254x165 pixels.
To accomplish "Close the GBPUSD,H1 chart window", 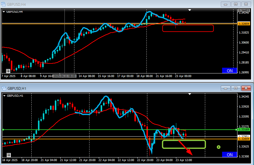I will click(246, 88).
